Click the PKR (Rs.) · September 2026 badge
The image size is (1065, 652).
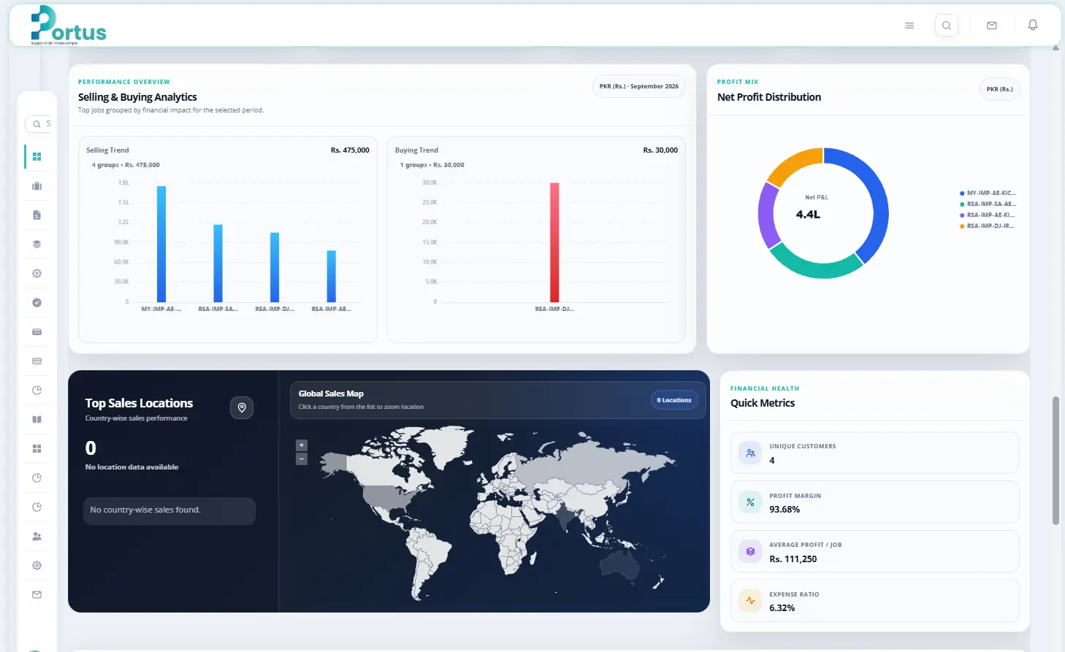click(639, 86)
